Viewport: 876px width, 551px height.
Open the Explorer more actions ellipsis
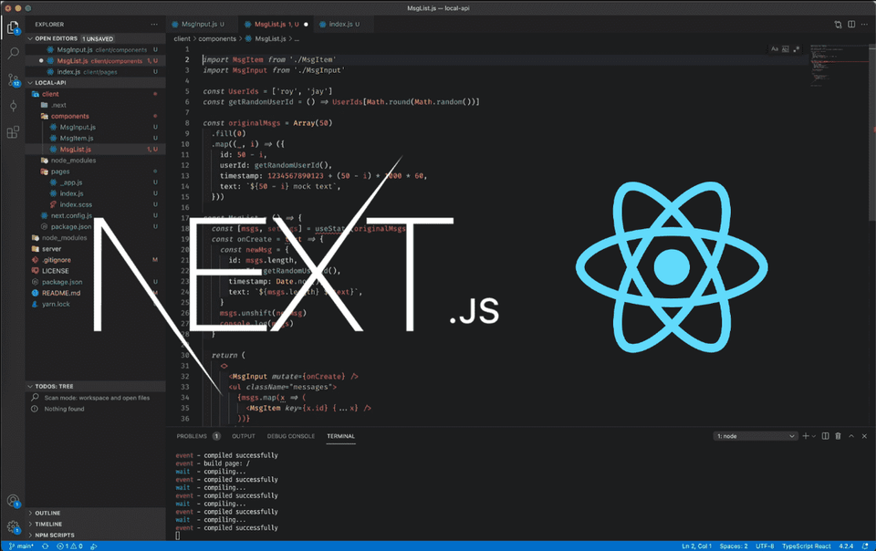154,25
